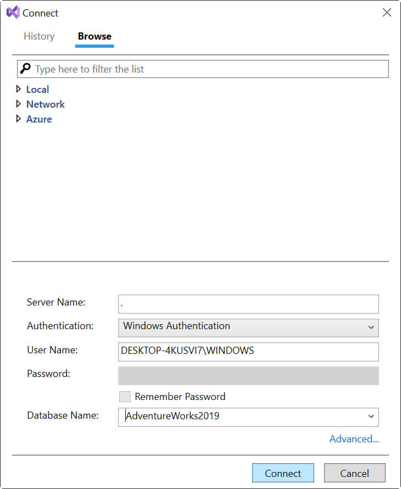Expand the Azure node arrow
The height and width of the screenshot is (489, 401).
[18, 119]
